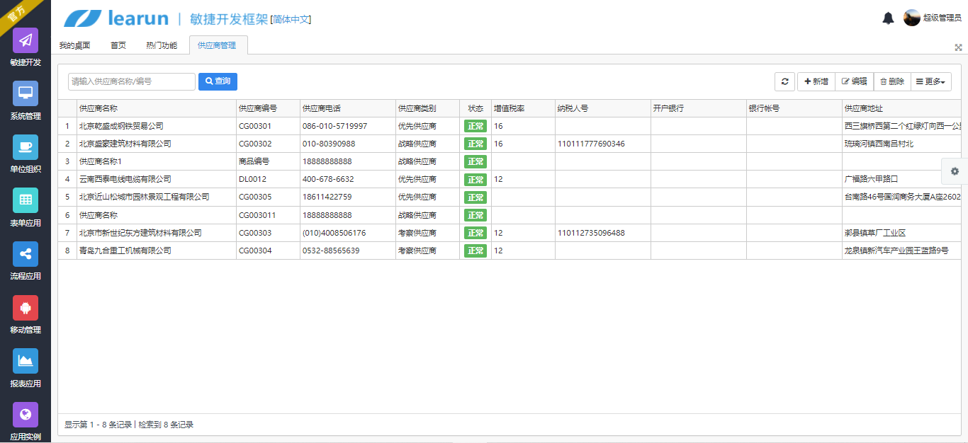The image size is (968, 443).
Task: Click the 查询 search button
Action: click(218, 81)
